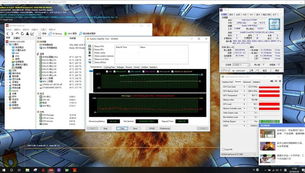Open Task View from the taskbar
Viewport: 305px width, 173px height.
click(x=19, y=170)
